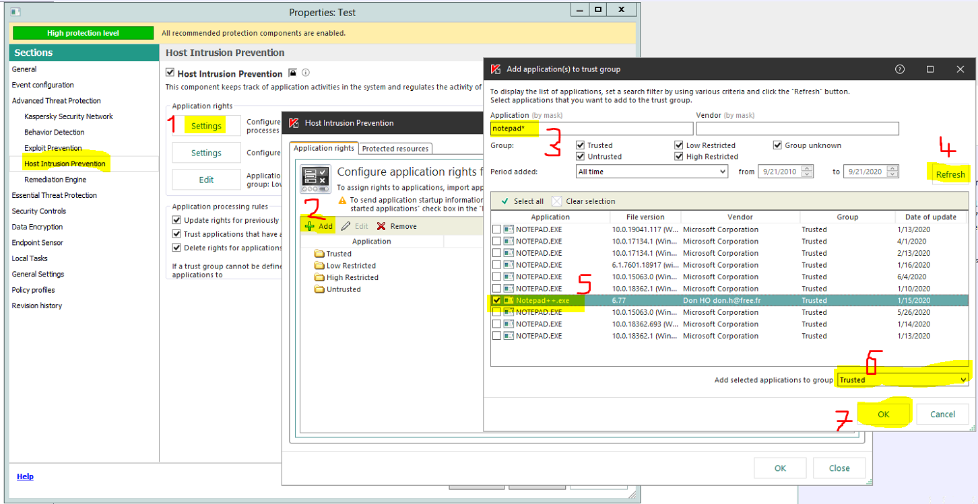The height and width of the screenshot is (504, 978).
Task: Click the green plus Add icon
Action: tap(310, 227)
